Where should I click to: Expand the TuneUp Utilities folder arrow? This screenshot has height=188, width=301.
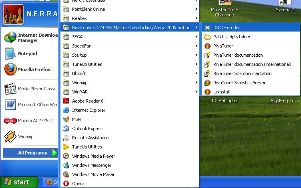[197, 64]
